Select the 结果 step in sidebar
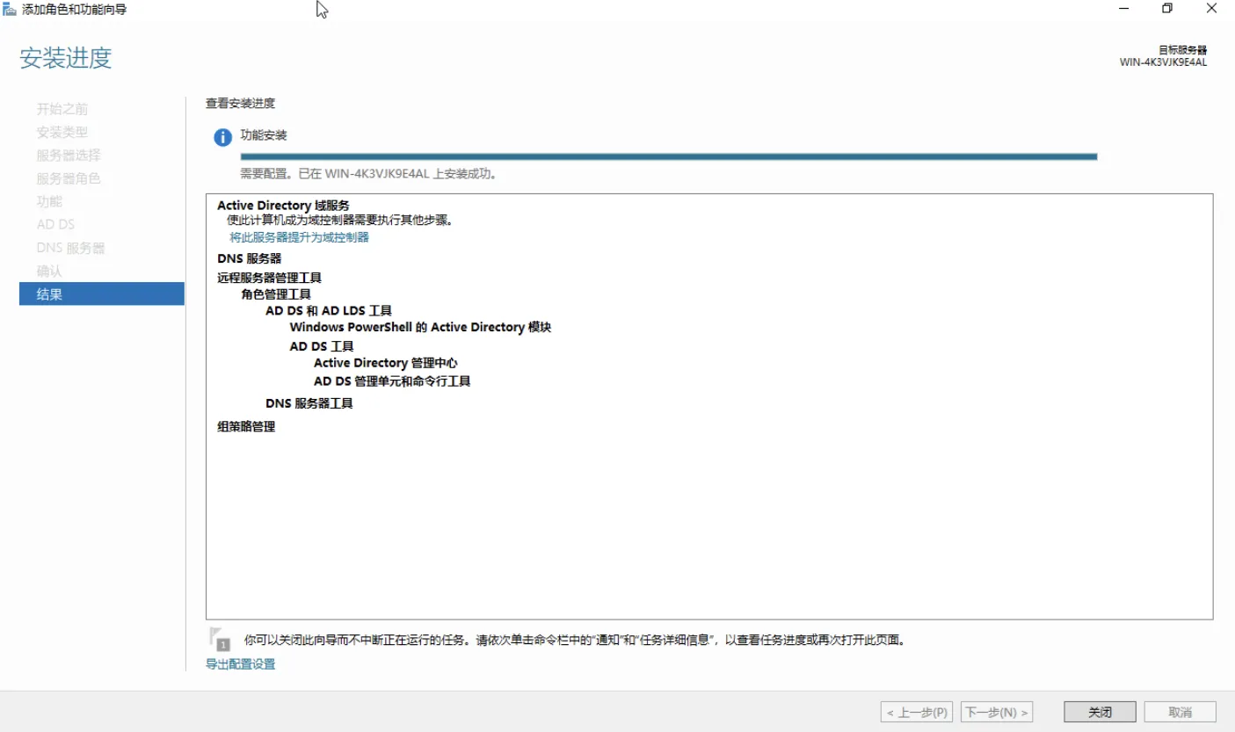This screenshot has width=1235, height=732. pyautogui.click(x=101, y=294)
